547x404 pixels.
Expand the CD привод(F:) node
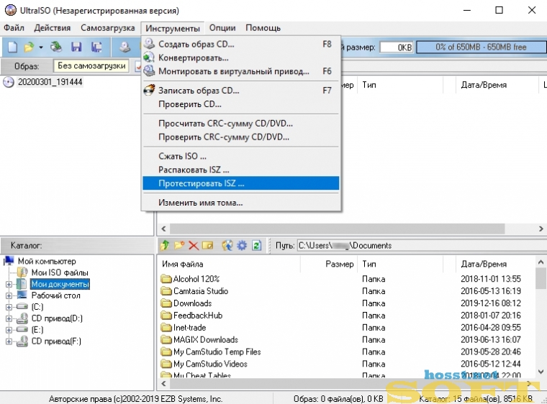click(x=9, y=341)
